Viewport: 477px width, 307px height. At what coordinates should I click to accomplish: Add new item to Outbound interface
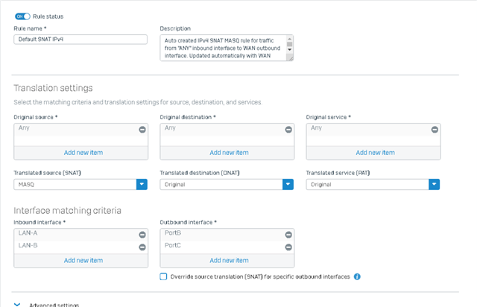pos(229,261)
